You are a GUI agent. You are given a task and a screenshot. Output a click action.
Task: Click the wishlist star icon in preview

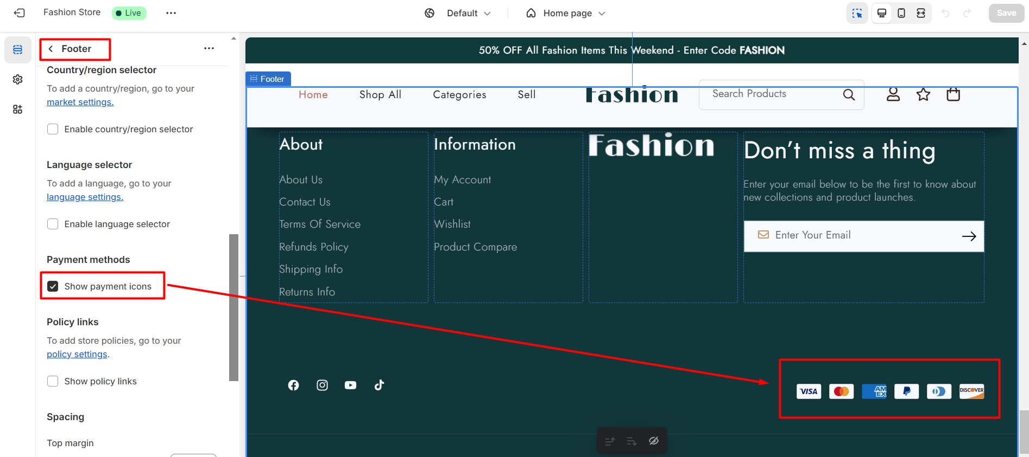click(923, 94)
